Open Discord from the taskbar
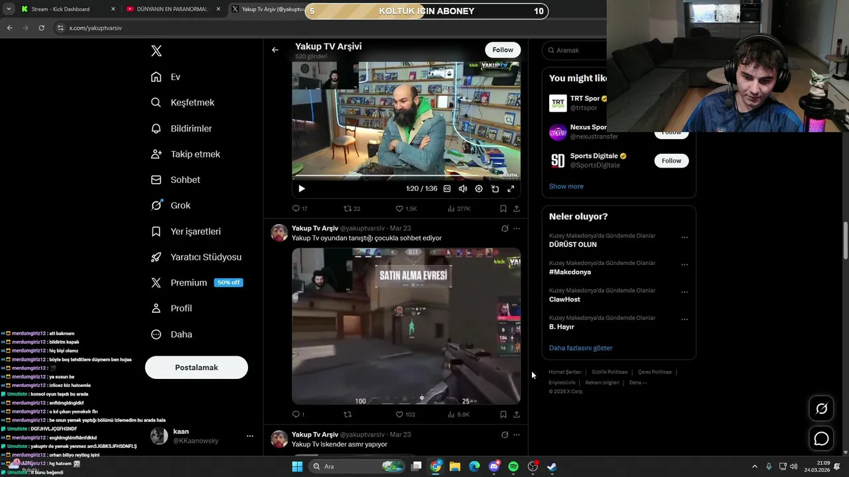 tap(494, 466)
